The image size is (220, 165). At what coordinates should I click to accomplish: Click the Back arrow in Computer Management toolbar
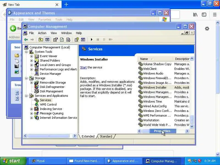click(26, 40)
